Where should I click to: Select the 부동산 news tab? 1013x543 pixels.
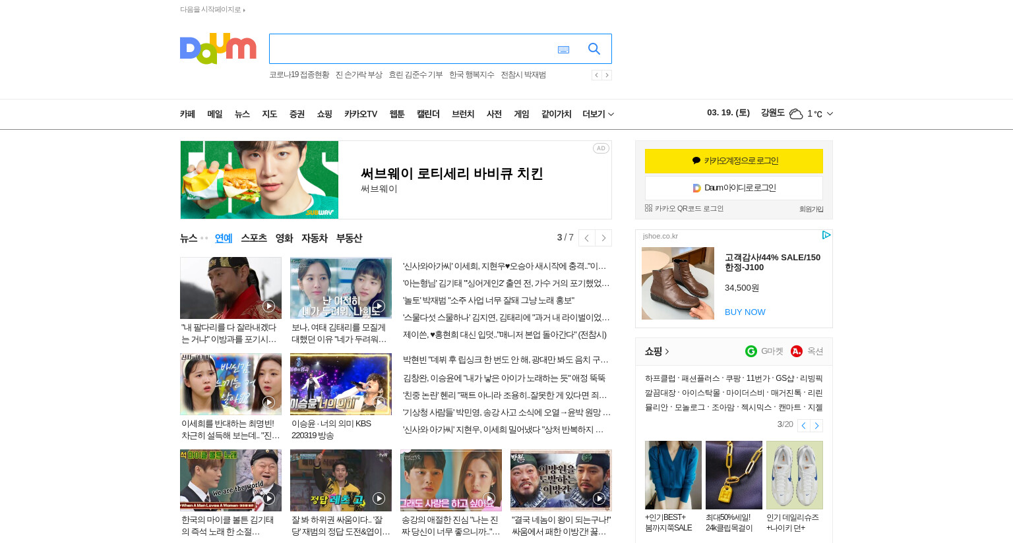[349, 238]
